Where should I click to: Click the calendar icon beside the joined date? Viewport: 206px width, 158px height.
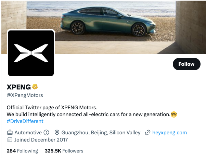coord(10,140)
